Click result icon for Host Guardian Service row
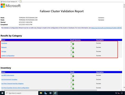The image size is (125, 95). click(72, 88)
